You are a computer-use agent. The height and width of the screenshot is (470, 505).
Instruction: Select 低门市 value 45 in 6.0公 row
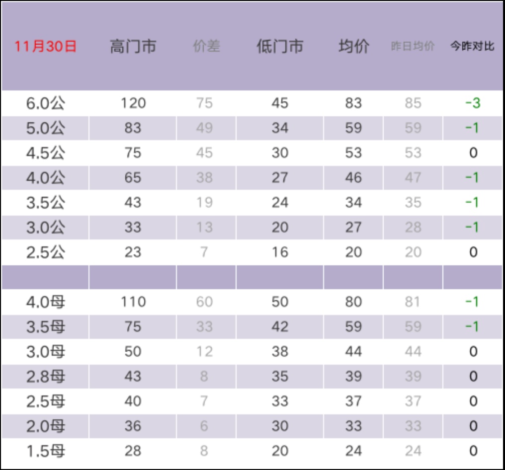click(x=280, y=103)
